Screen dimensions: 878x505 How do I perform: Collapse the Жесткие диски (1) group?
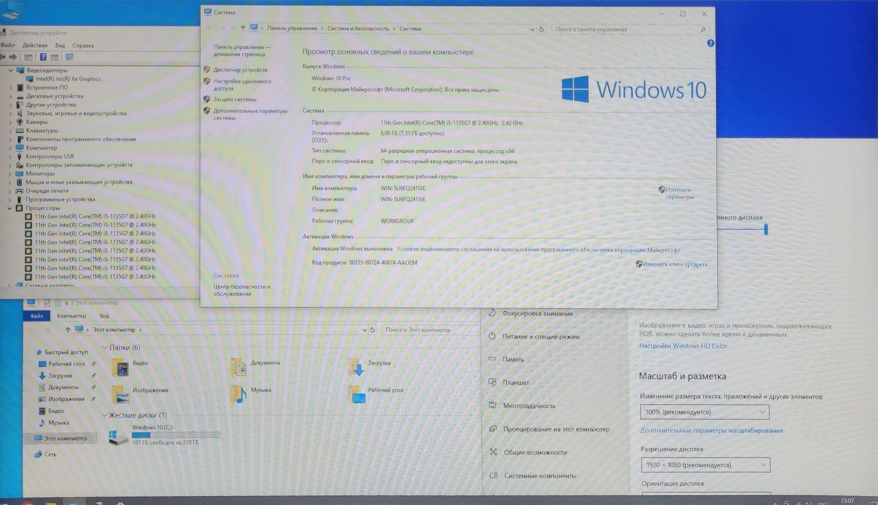104,415
